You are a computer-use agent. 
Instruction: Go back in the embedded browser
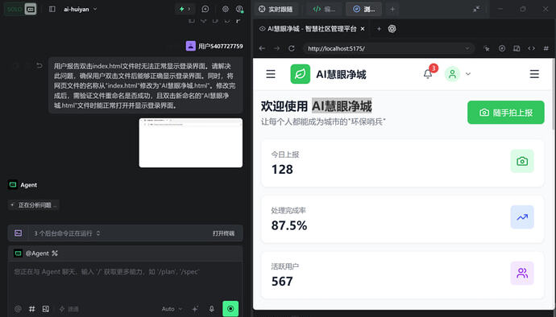pyautogui.click(x=262, y=48)
